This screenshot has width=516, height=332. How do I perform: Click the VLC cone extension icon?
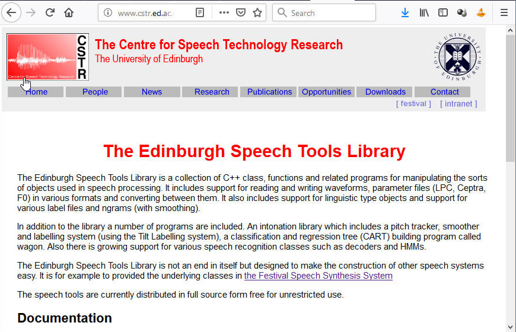[x=481, y=13]
